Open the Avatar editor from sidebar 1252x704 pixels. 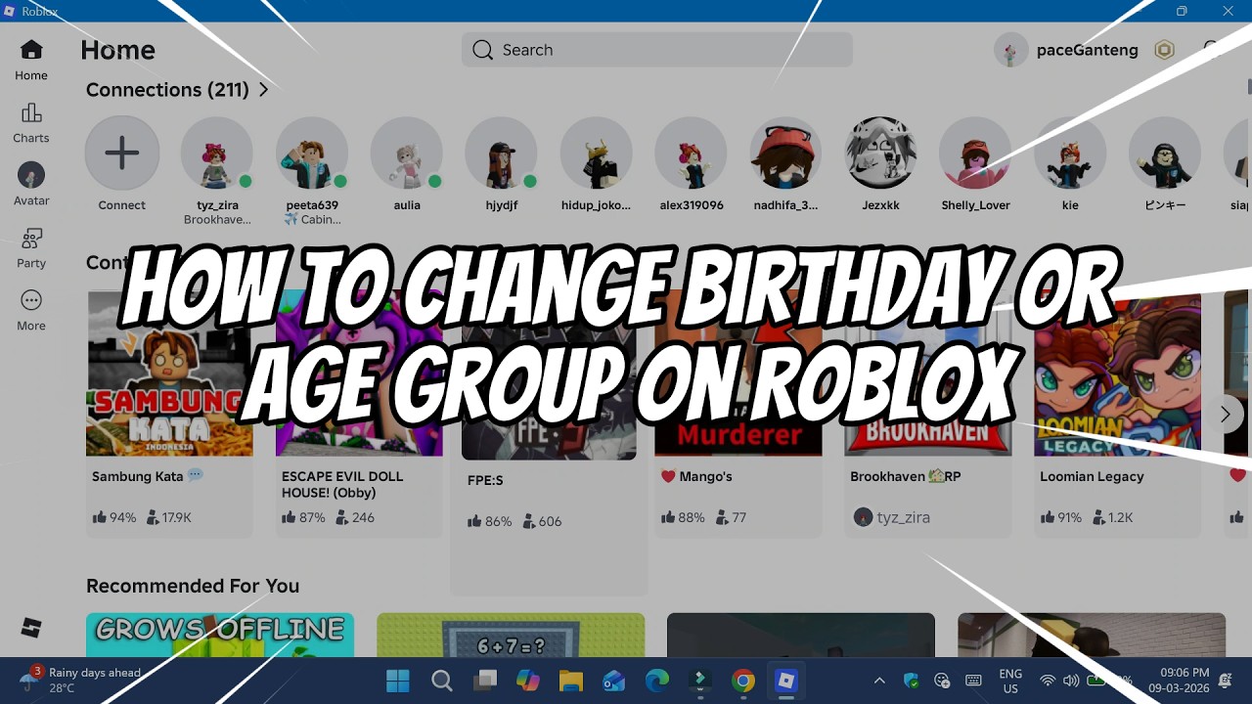[x=31, y=185]
